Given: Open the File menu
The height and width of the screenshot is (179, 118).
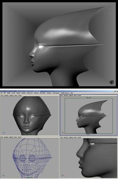Looking at the screenshot, I should point(1,93).
